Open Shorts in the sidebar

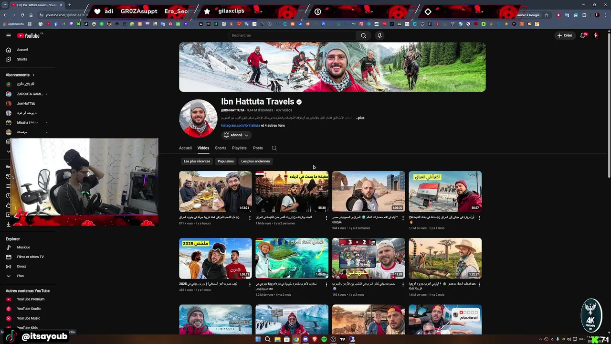tap(22, 59)
